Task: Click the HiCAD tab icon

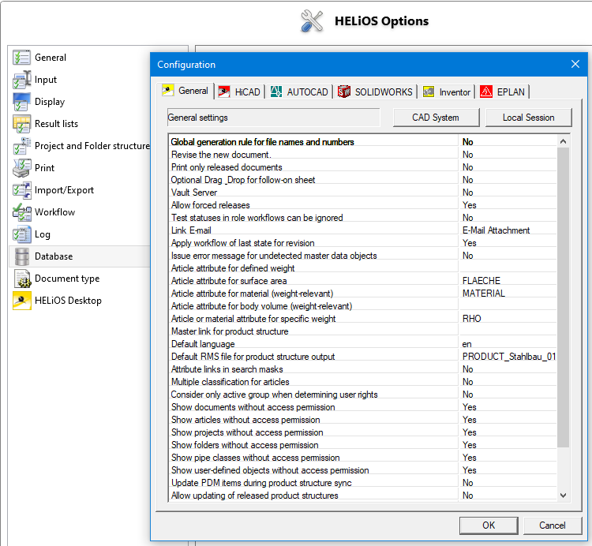Action: (x=224, y=92)
